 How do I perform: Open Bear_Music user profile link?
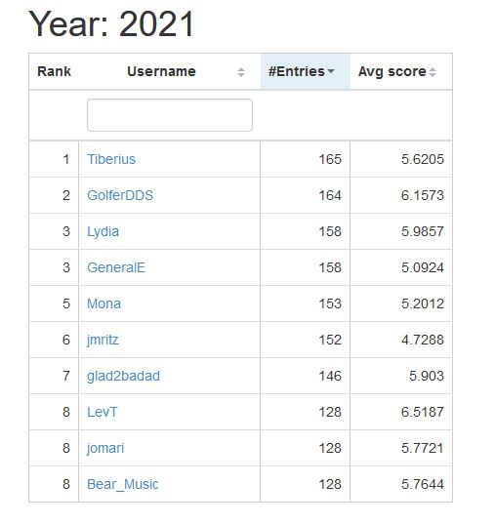pyautogui.click(x=123, y=484)
